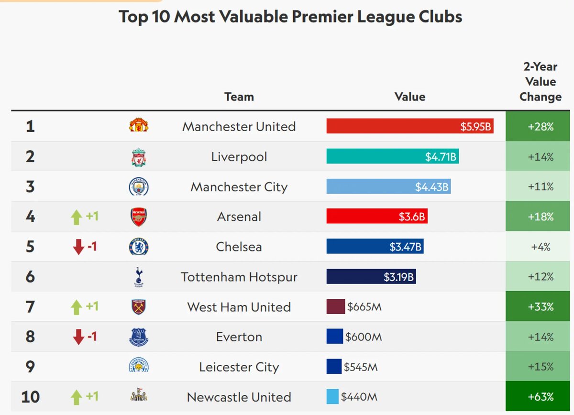Click the Tottenham Hotspur cockerel crest
574x415 pixels.
point(139,277)
